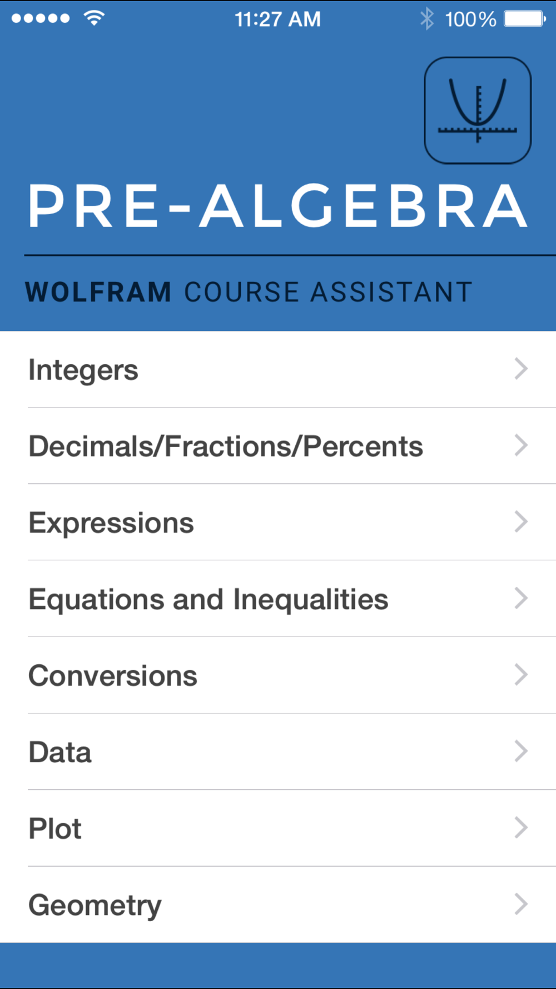Tap the battery indicator icon
Image resolution: width=556 pixels, height=989 pixels.
(524, 19)
